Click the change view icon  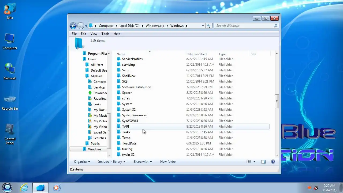(x=248, y=162)
